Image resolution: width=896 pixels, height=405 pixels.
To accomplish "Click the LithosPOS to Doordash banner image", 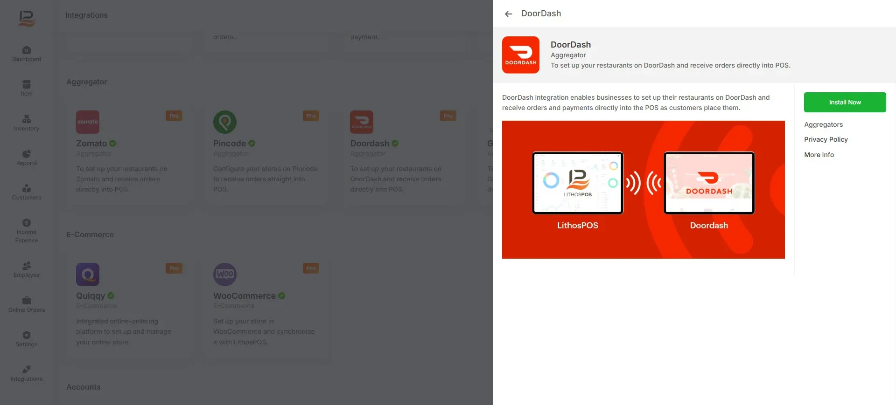I will tap(643, 190).
